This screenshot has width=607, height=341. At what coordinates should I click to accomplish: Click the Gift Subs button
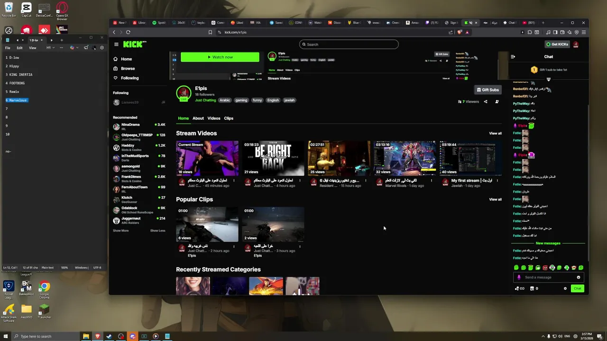coord(488,90)
